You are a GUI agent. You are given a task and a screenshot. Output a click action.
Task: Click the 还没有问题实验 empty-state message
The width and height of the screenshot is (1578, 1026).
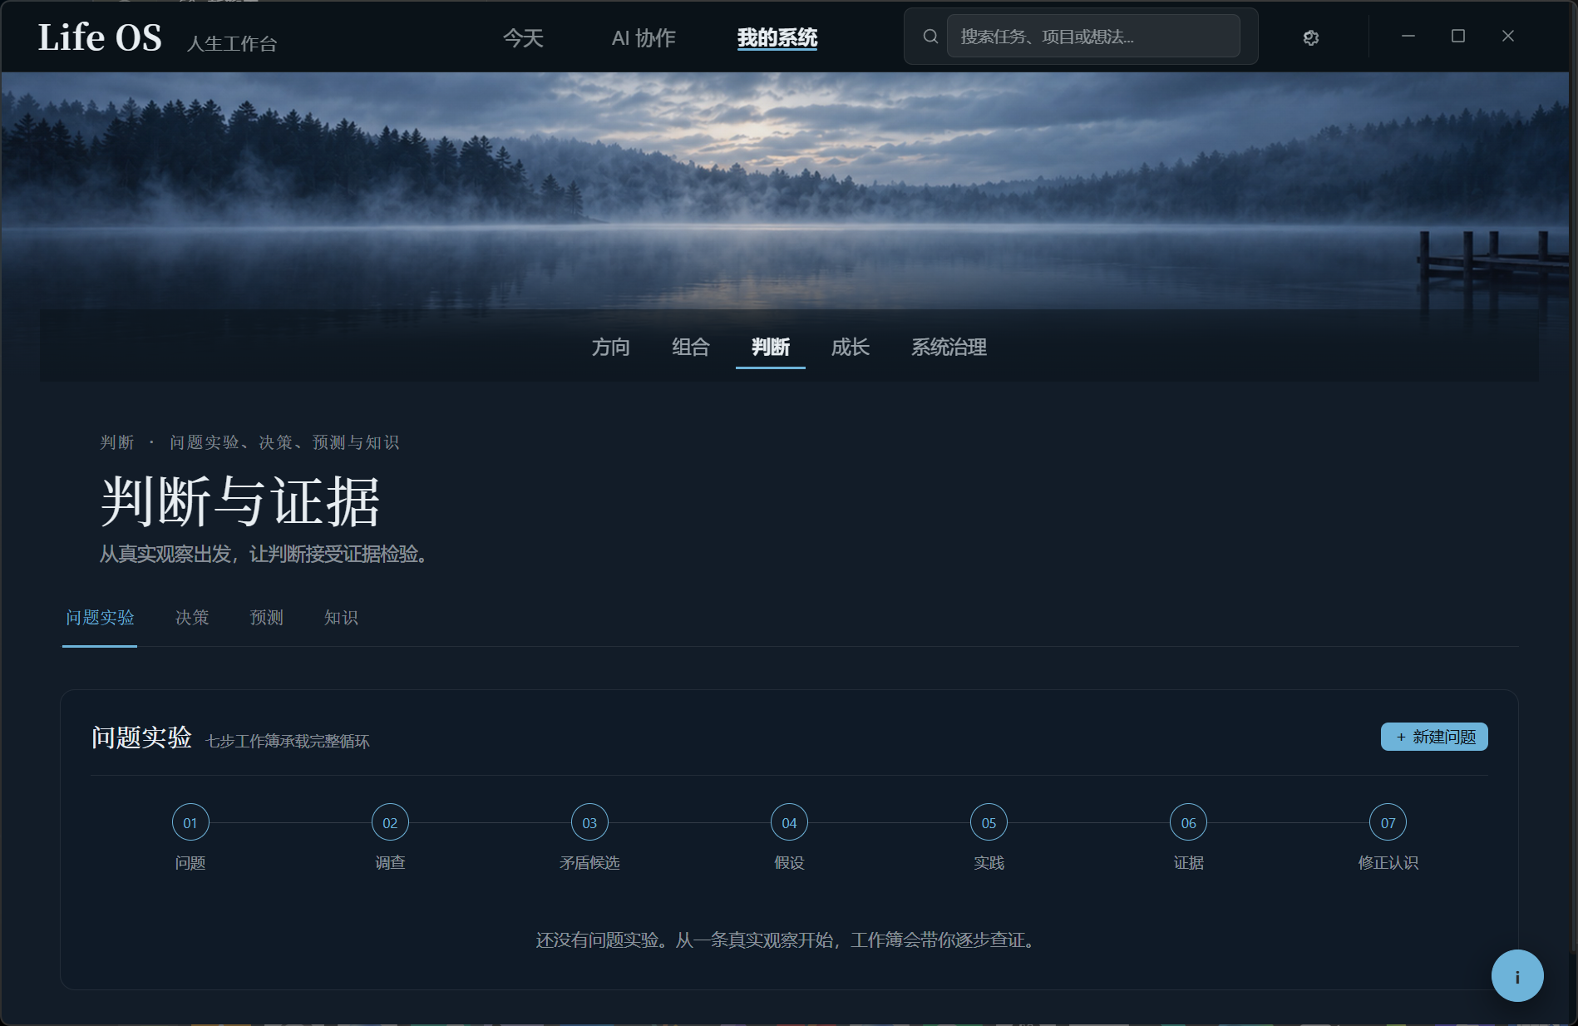click(x=788, y=940)
